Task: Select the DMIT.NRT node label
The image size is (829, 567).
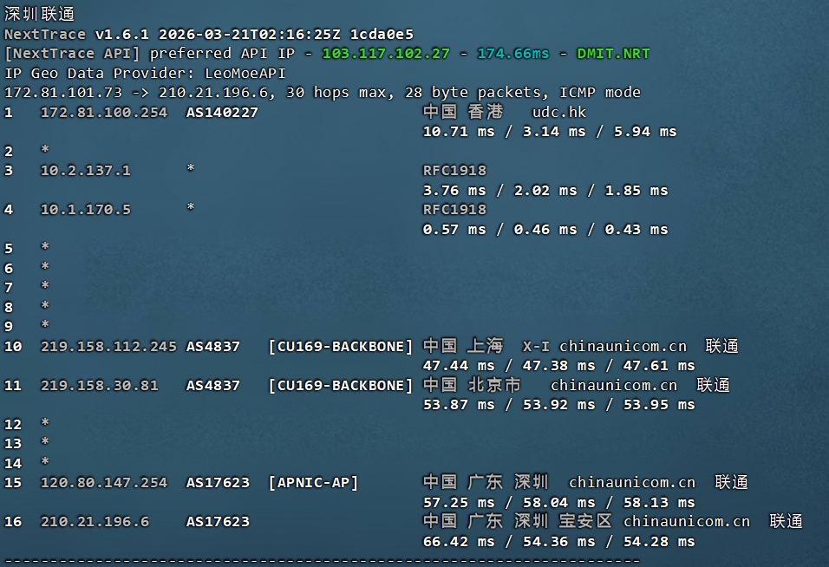Action: point(613,54)
